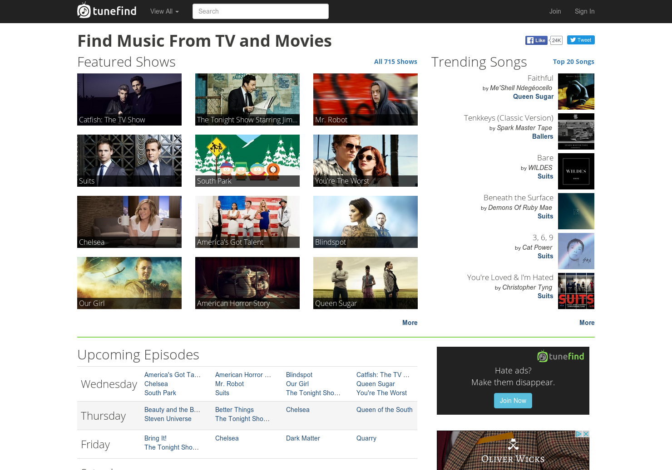Open Wednesday's You're The Worst episode
This screenshot has height=470, width=672.
tap(381, 393)
